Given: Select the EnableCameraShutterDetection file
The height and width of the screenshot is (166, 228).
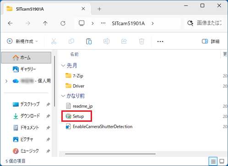Looking at the screenshot, I should (99, 126).
